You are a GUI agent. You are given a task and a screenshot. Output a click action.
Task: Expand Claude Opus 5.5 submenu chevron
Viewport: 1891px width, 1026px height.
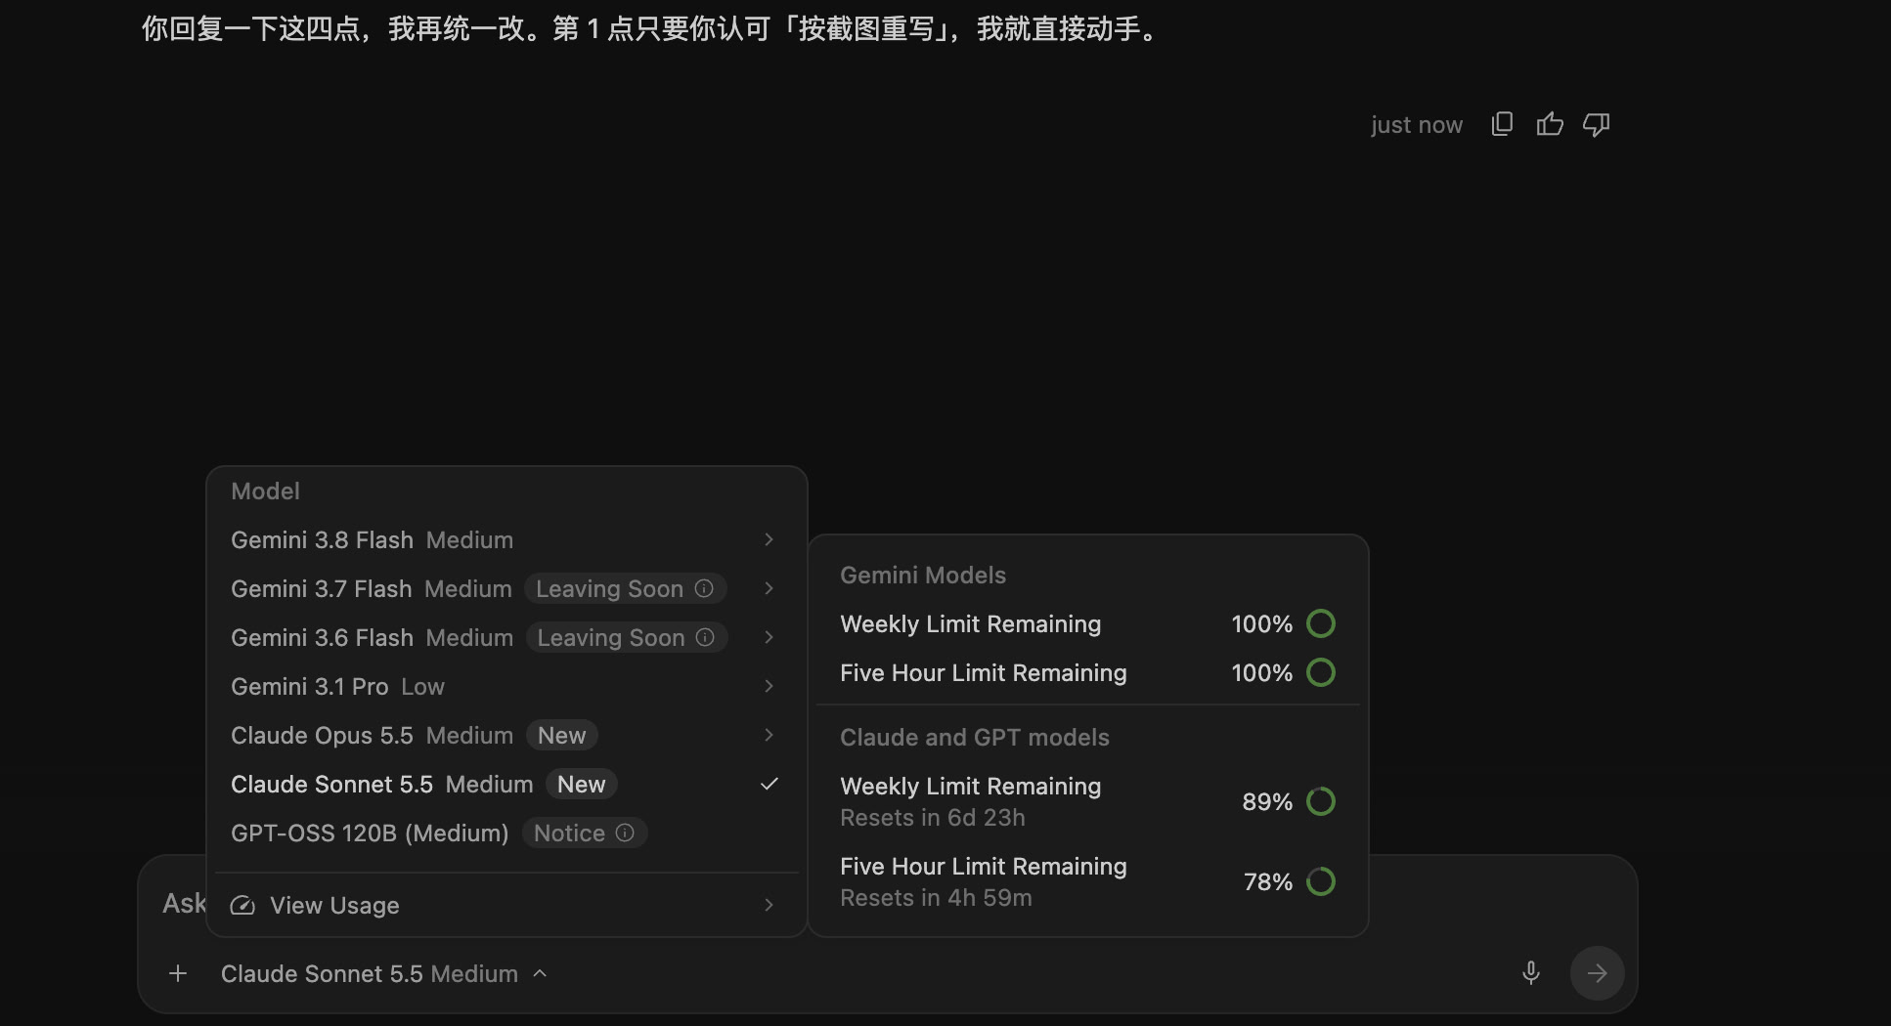click(x=769, y=735)
